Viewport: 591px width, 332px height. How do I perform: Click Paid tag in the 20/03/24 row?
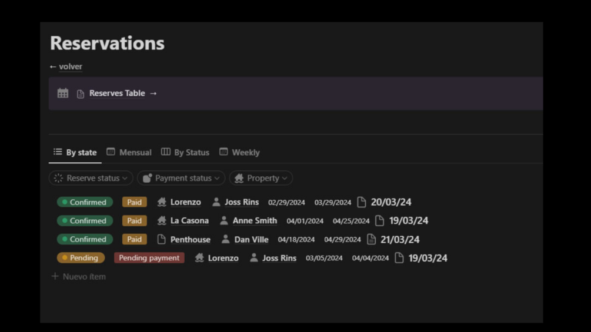pos(135,202)
